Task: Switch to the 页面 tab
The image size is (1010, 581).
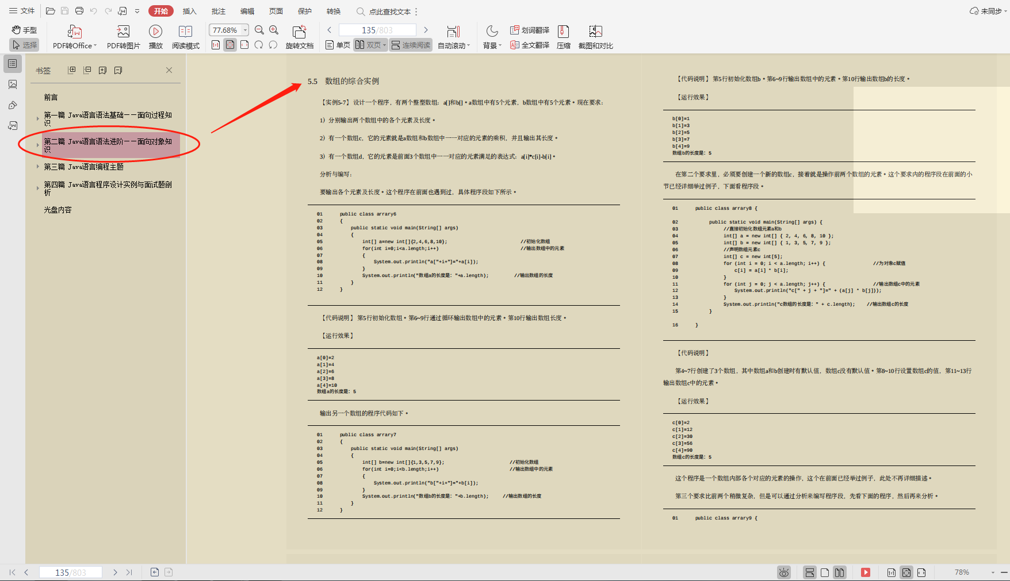Action: pyautogui.click(x=276, y=11)
